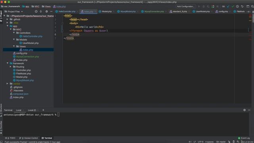Click the collapse all icon in Project panel

click(41, 12)
